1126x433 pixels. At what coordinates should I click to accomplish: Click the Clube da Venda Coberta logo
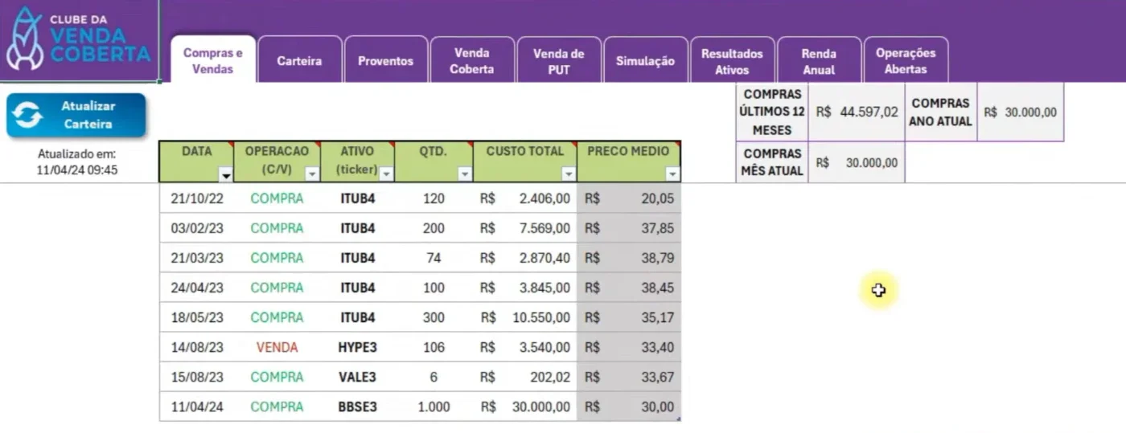[79, 40]
